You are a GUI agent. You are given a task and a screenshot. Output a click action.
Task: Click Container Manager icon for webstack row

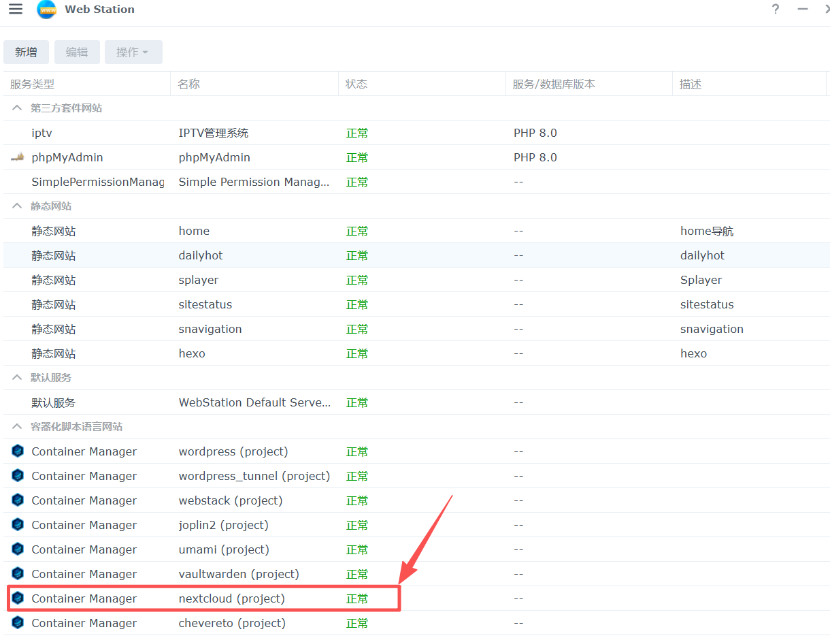(18, 500)
